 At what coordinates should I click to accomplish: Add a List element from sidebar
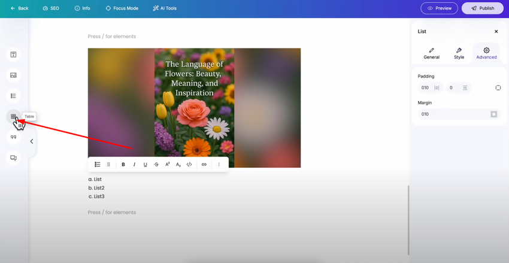[x=13, y=96]
